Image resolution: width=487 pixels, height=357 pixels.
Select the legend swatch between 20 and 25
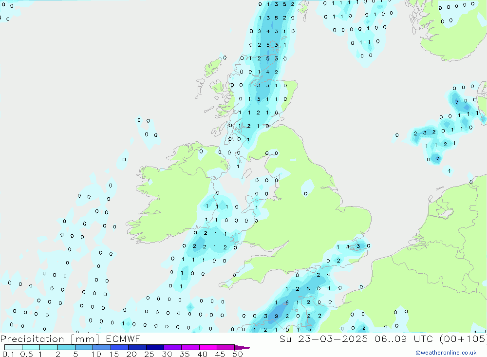[x=137, y=347]
